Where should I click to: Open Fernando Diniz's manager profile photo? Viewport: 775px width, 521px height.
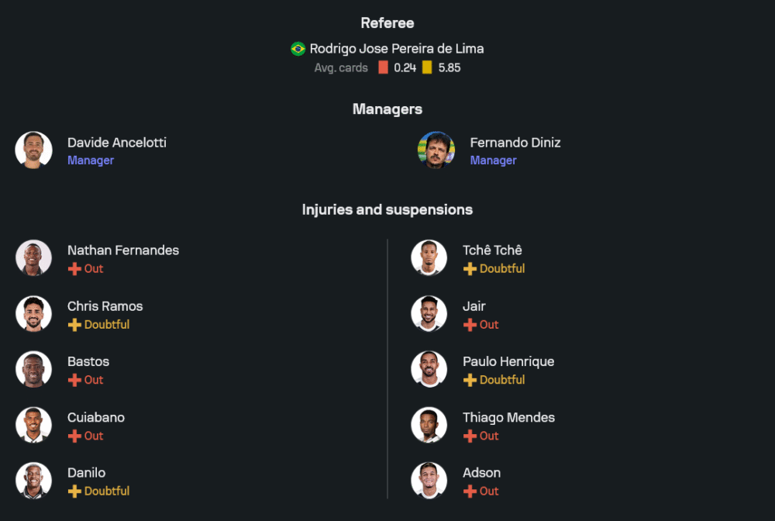[x=436, y=150]
